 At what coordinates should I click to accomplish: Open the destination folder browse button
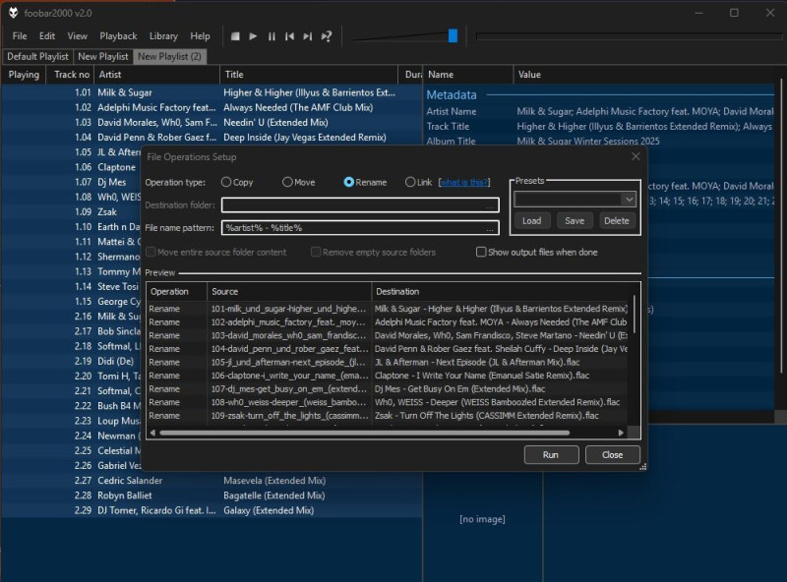tap(489, 205)
